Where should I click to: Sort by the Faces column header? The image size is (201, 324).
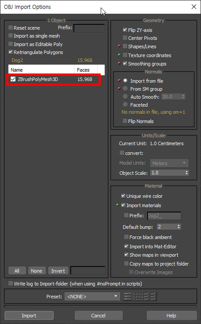tap(86, 70)
